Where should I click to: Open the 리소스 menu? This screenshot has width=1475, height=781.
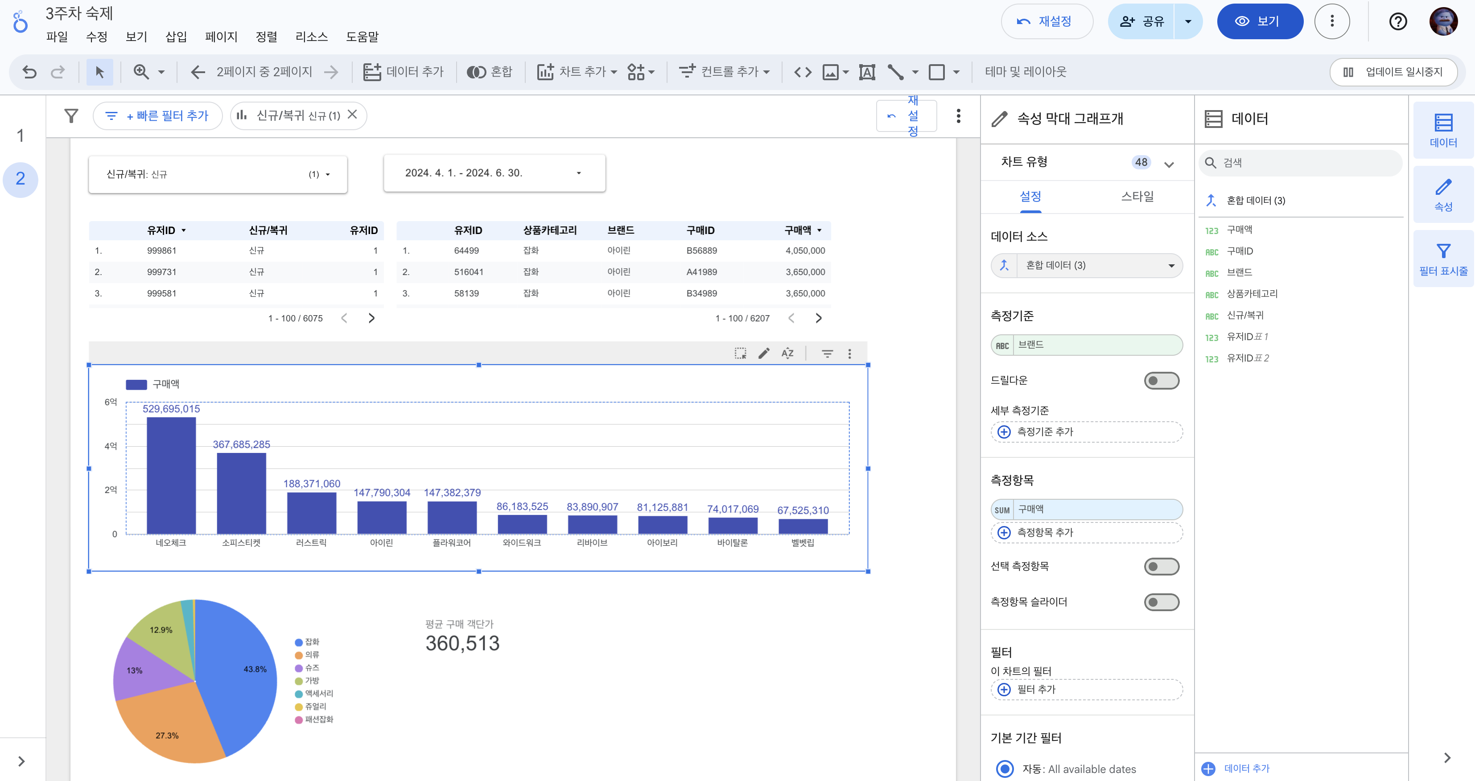pos(312,37)
